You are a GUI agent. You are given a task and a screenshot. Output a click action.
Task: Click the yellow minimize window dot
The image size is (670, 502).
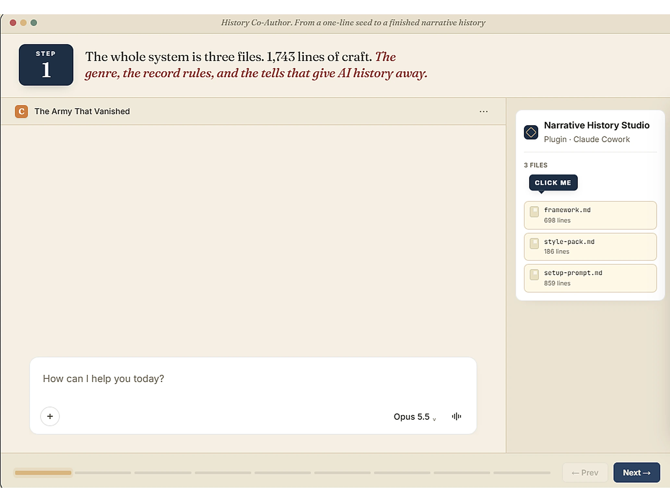click(23, 23)
